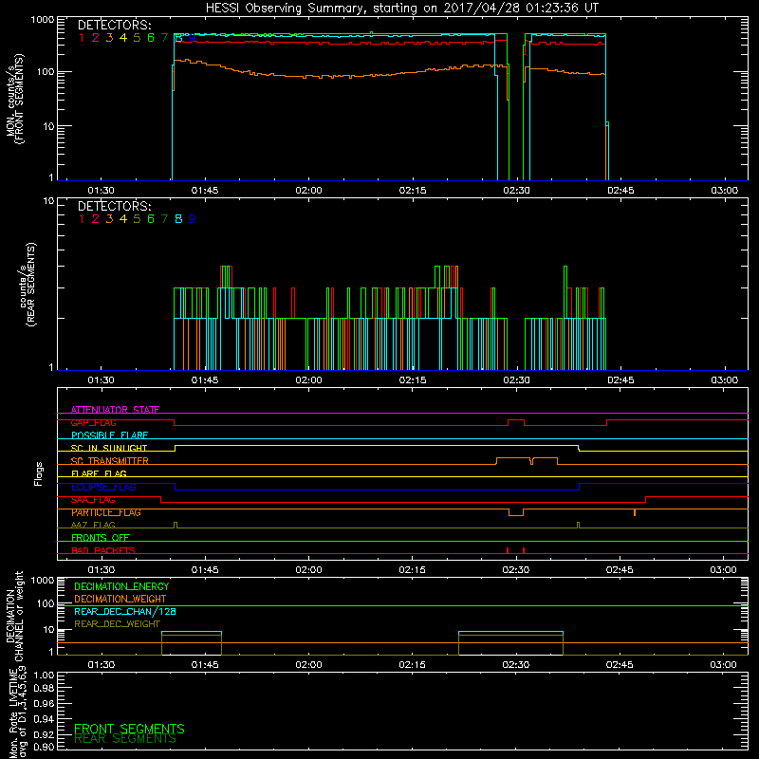
Task: Click the 02:30 time tick under front segments plot
Action: click(x=516, y=191)
